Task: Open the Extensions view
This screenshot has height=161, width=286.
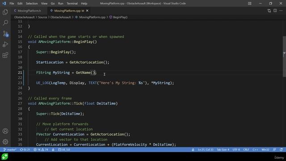Action: tap(5, 55)
